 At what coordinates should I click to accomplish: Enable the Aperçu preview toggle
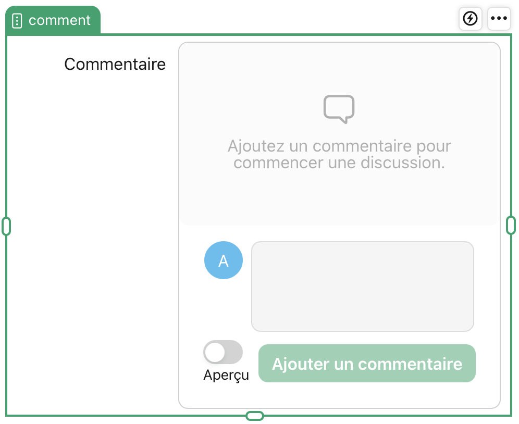coord(223,352)
